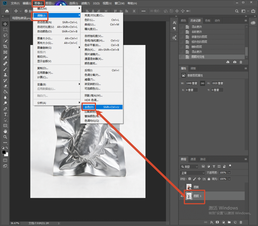Expand the opacity 100% dropdown arrow
Screen dimensions: 258x226
(229, 173)
